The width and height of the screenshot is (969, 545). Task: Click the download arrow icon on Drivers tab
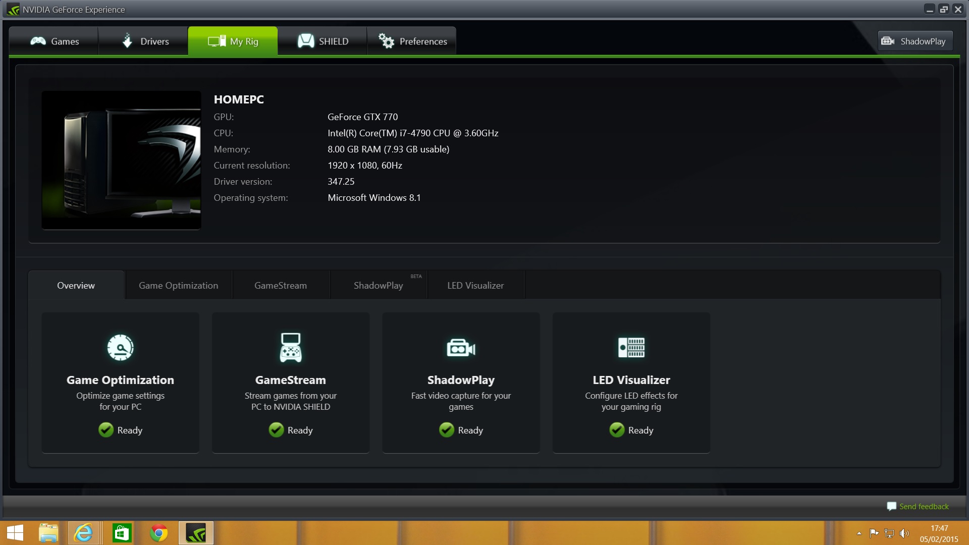pyautogui.click(x=127, y=40)
